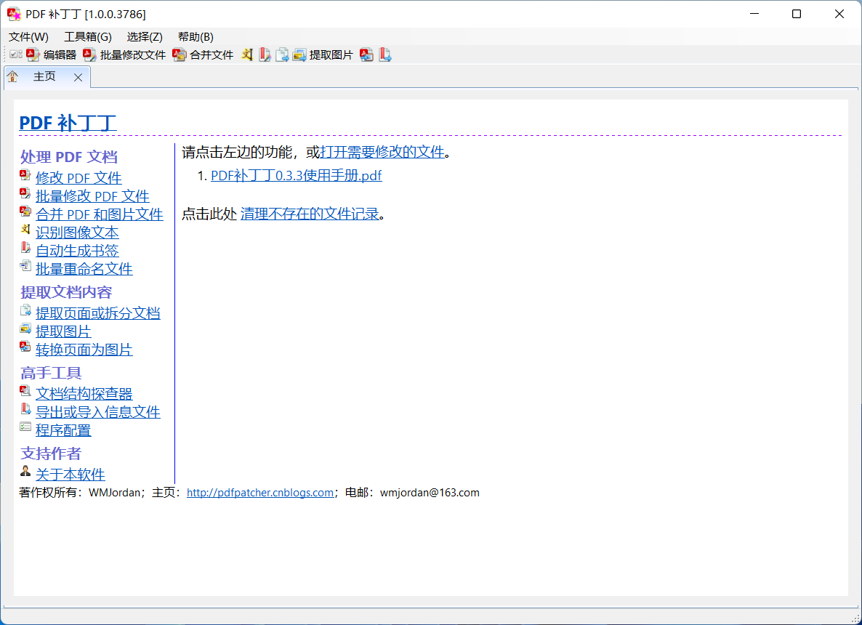Switch to the 主页 tab
This screenshot has height=625, width=862.
point(44,76)
